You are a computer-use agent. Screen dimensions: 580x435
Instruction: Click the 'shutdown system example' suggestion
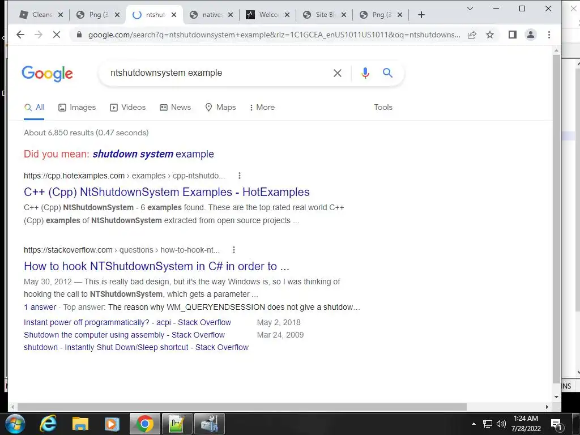tap(153, 154)
